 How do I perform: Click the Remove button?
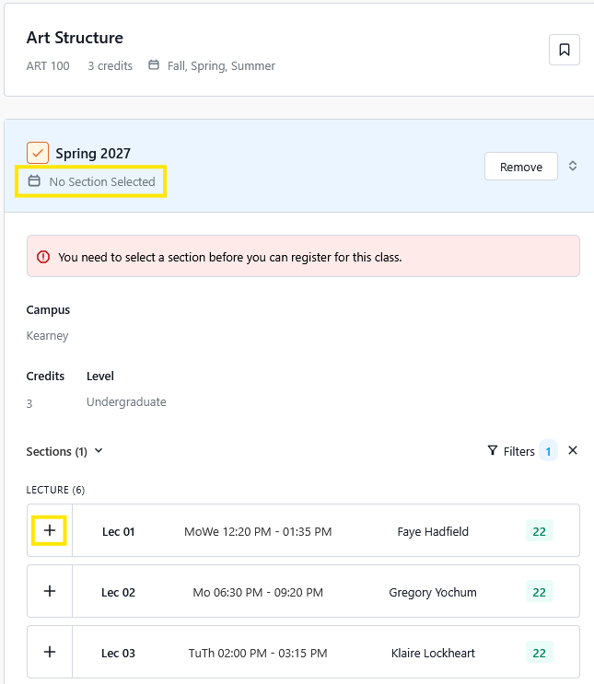520,167
